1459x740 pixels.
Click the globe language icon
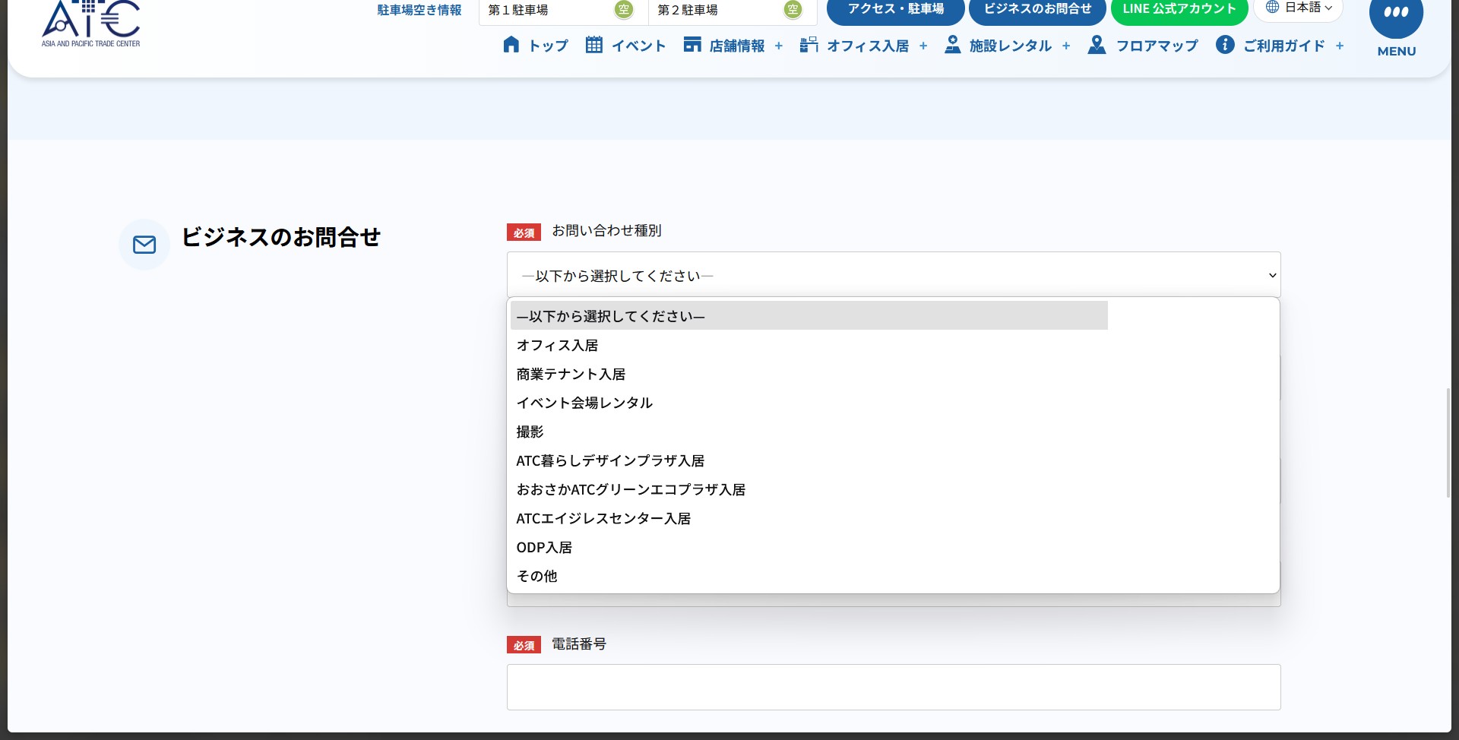[x=1272, y=8]
